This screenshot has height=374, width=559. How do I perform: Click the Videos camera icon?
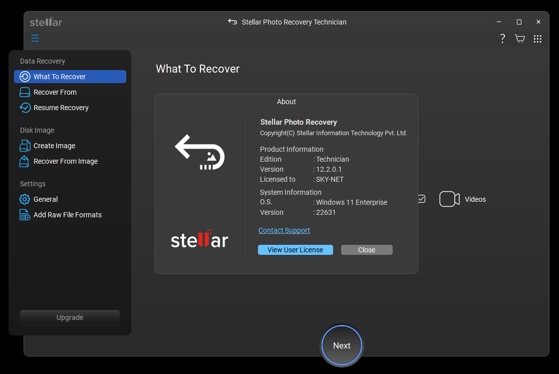point(449,199)
